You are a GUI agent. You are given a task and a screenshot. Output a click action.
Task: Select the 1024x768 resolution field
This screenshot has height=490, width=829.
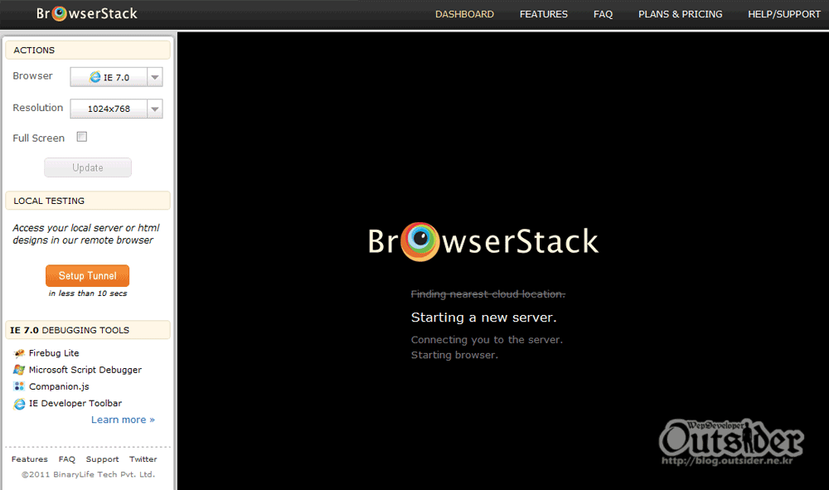tap(109, 109)
